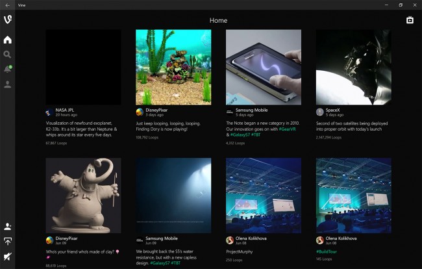This screenshot has height=269, width=422.
Task: Click the #GearVR hashtag
Action: [287, 129]
